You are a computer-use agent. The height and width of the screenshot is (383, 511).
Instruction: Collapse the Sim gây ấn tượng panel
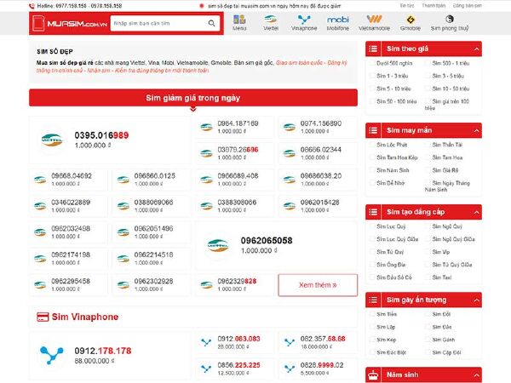click(476, 300)
